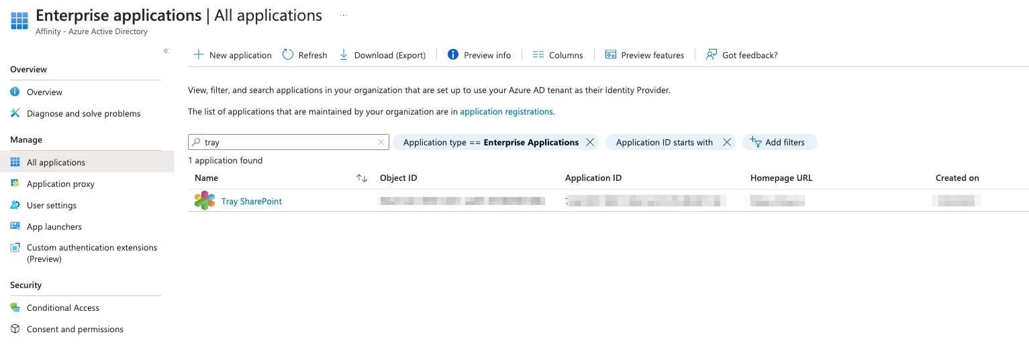
Task: Click the Conditional Access icon
Action: point(15,307)
